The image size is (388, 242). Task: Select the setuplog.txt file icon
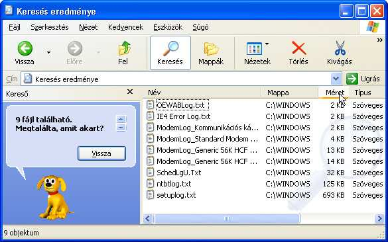[150, 195]
